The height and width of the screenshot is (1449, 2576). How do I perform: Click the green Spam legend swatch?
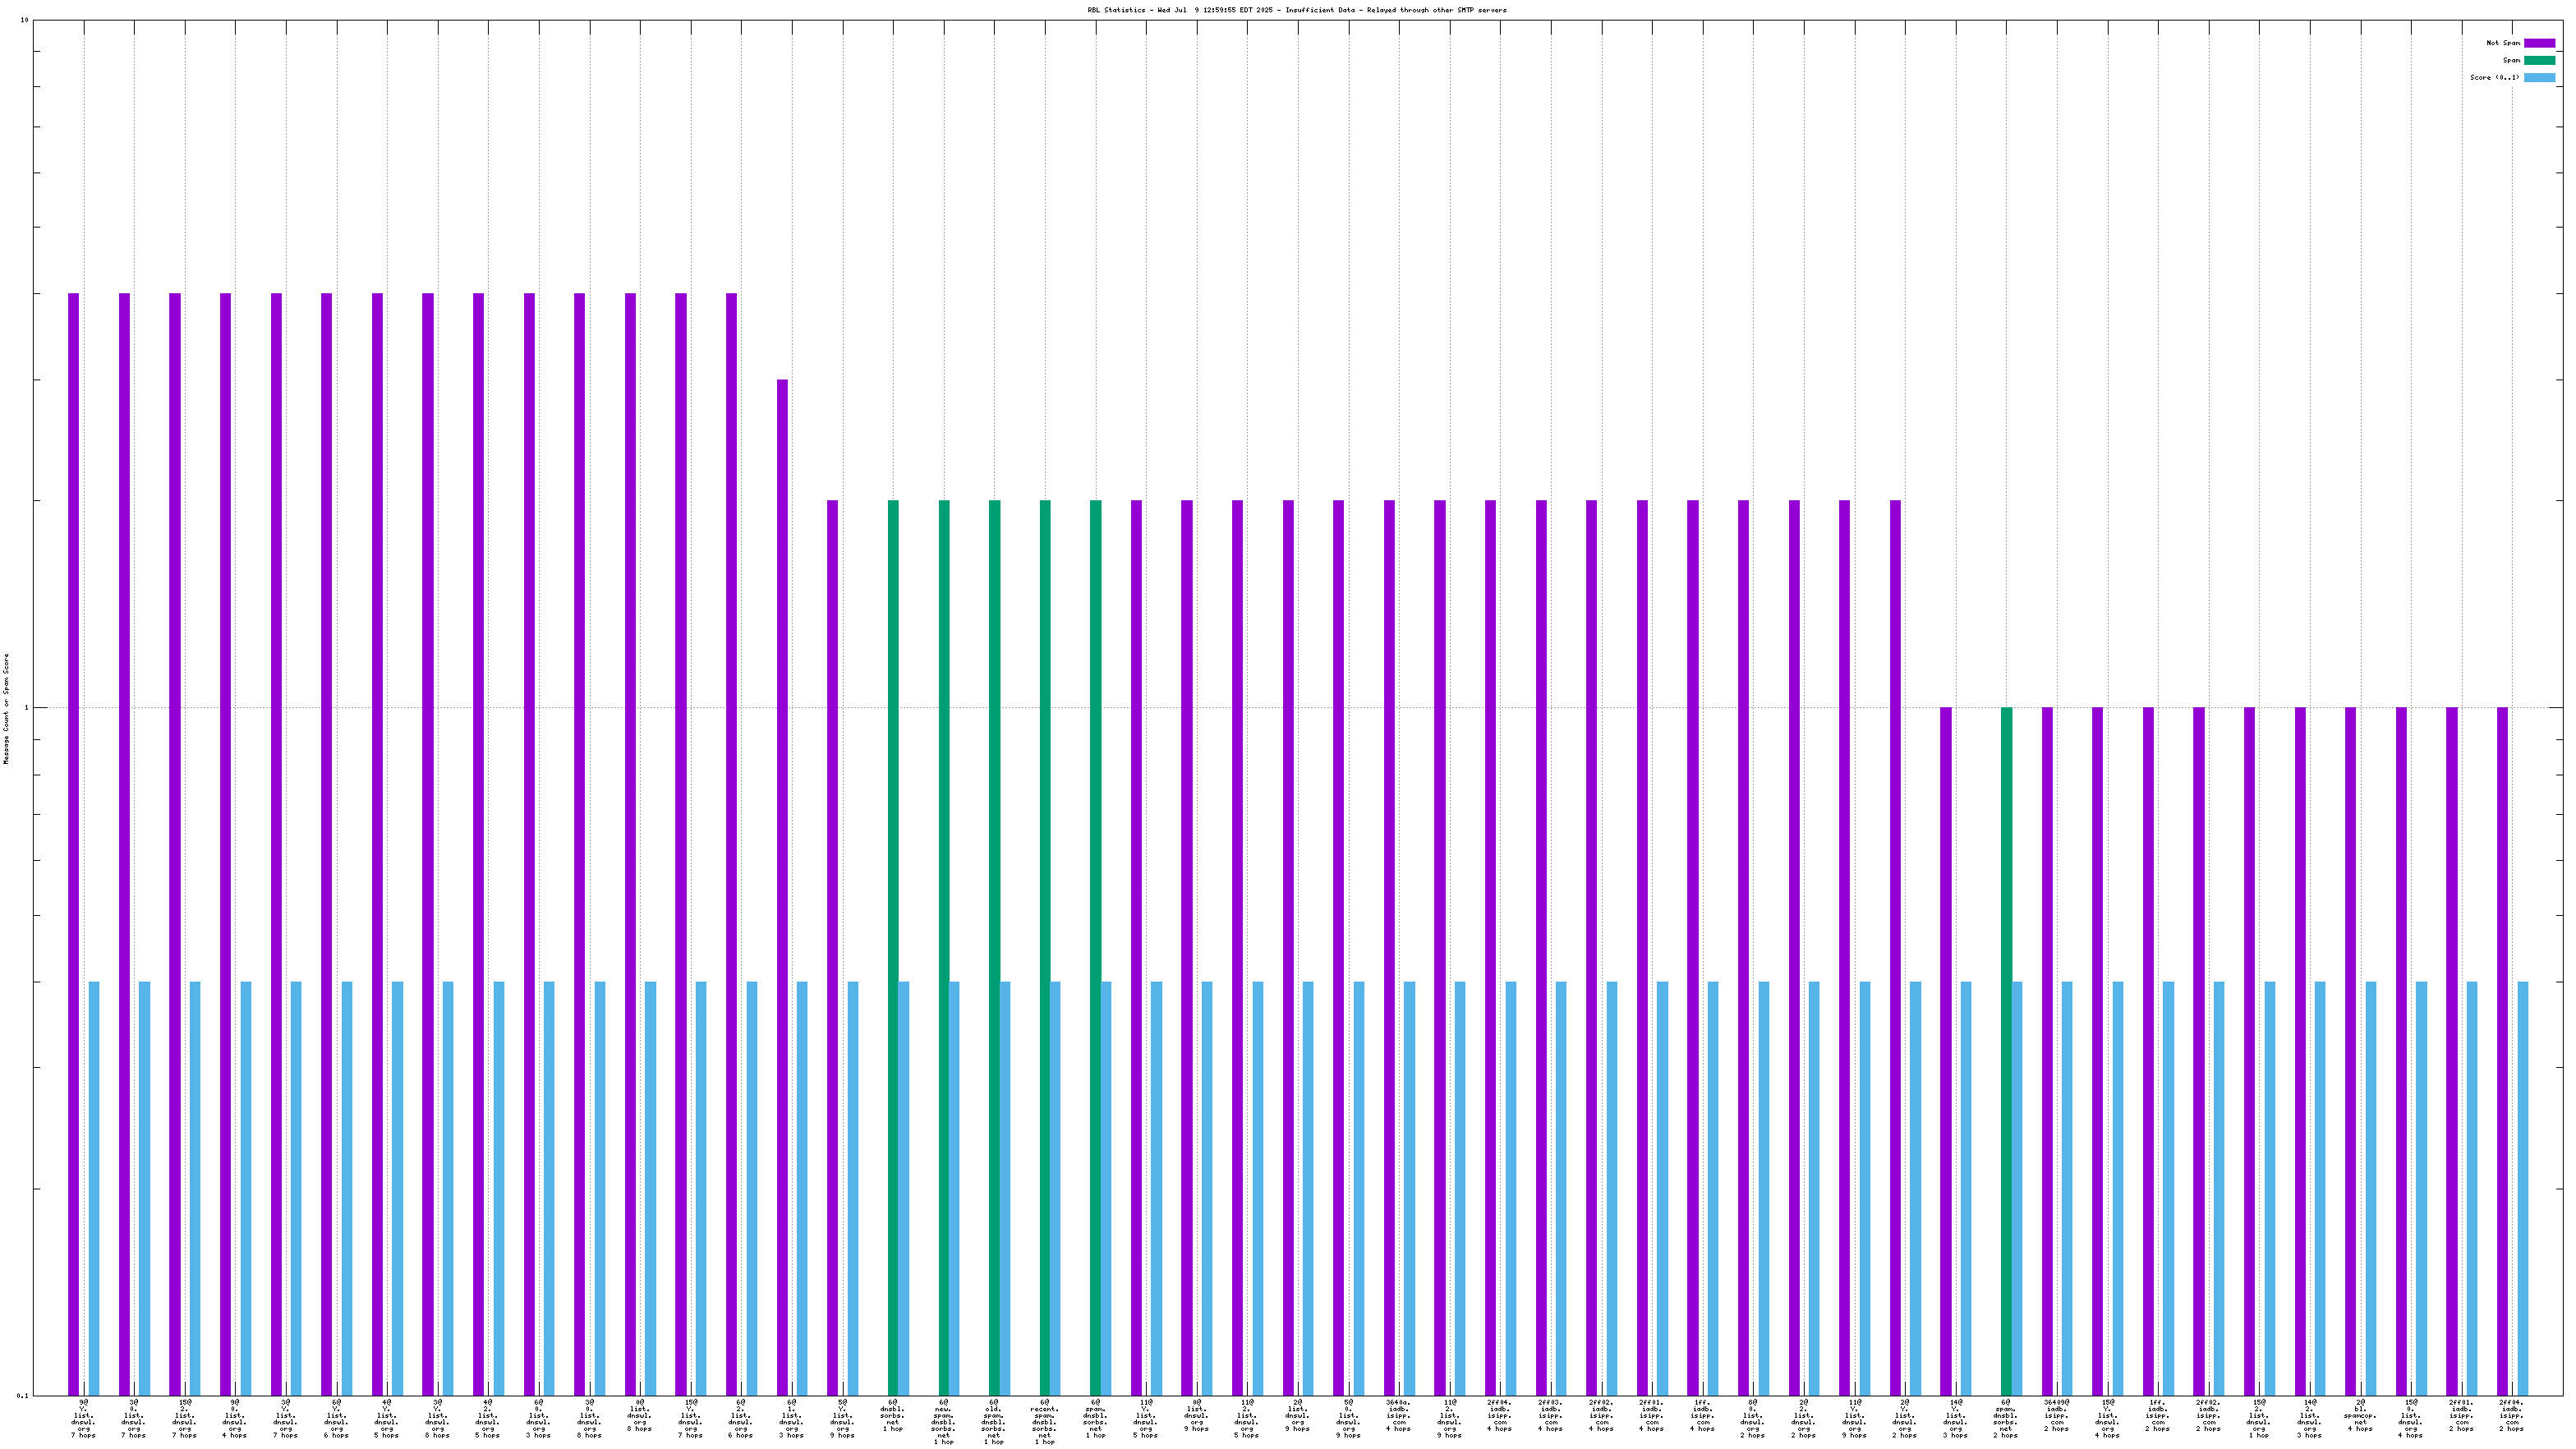(2539, 60)
